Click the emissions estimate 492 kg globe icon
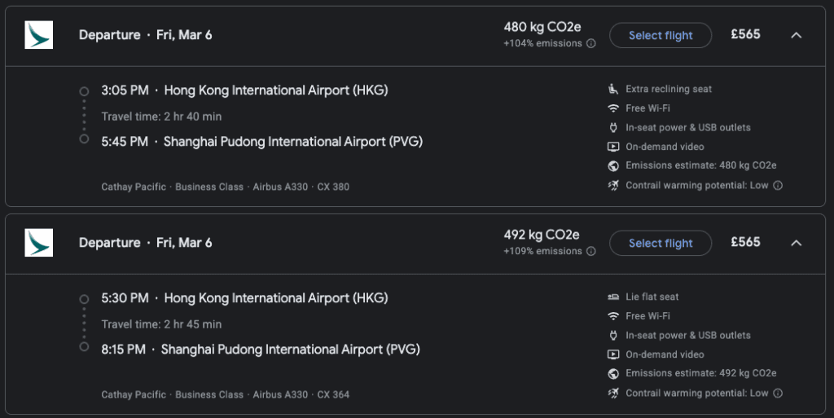Screen dimensions: 834x418 pos(613,374)
